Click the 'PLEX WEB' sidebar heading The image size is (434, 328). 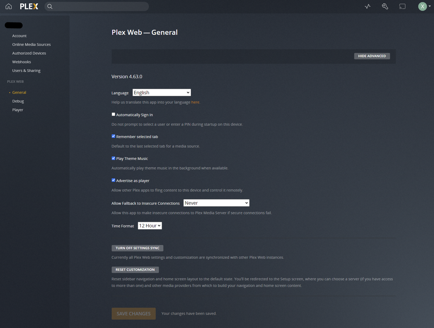pyautogui.click(x=15, y=82)
